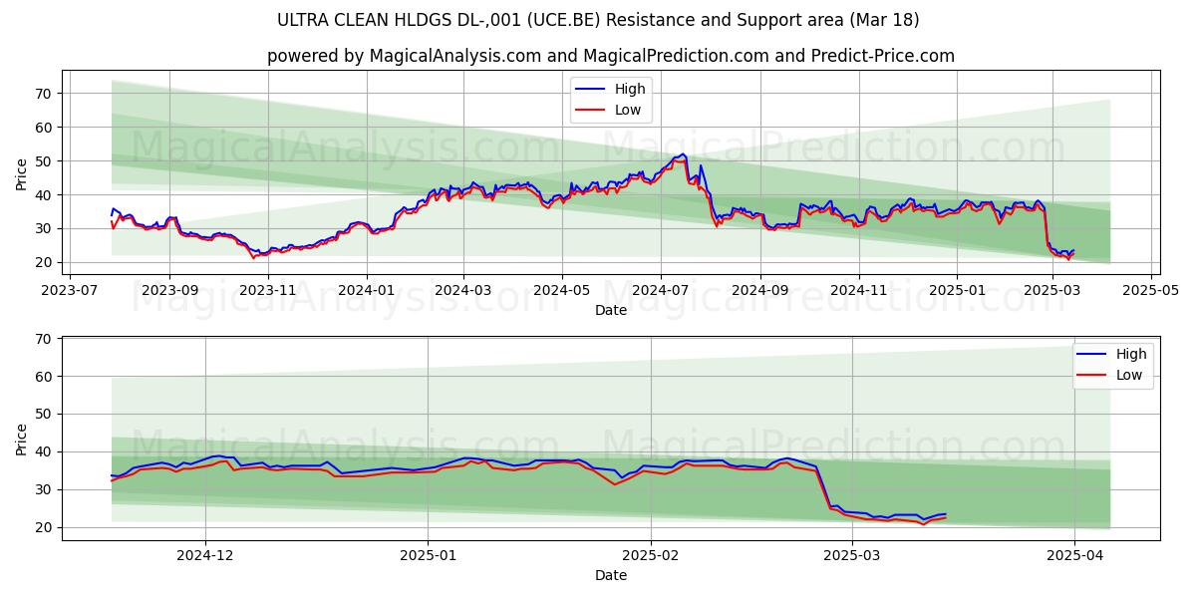1196x598 pixels.
Task: Click the red line swatch in the lower legend
Action: [x=1093, y=376]
